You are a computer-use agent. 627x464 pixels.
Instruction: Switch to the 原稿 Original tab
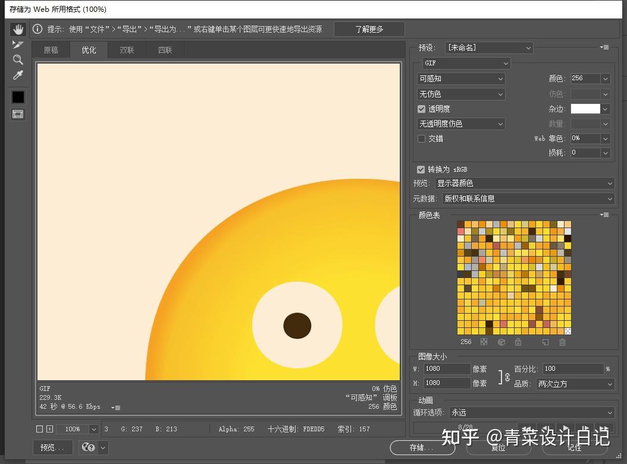[51, 50]
